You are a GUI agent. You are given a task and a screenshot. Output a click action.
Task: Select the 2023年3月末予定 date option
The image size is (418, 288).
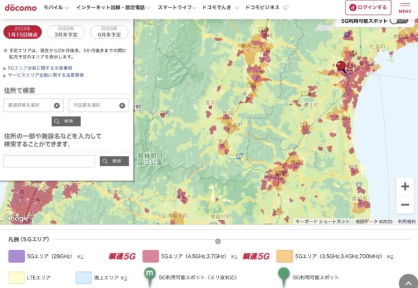click(66, 32)
